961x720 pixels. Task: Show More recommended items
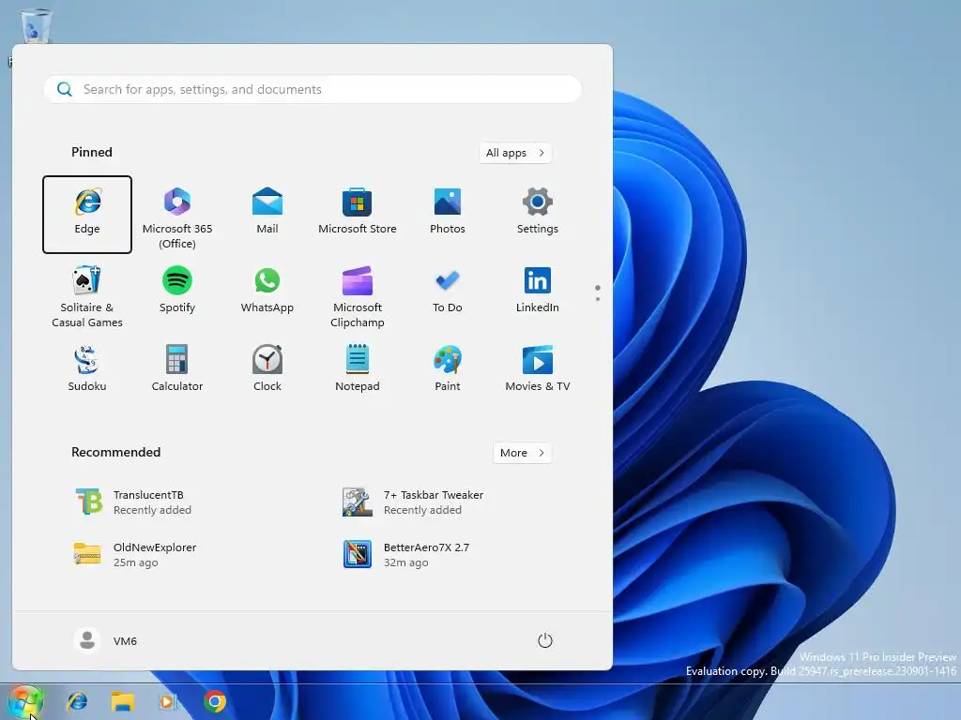[522, 453]
